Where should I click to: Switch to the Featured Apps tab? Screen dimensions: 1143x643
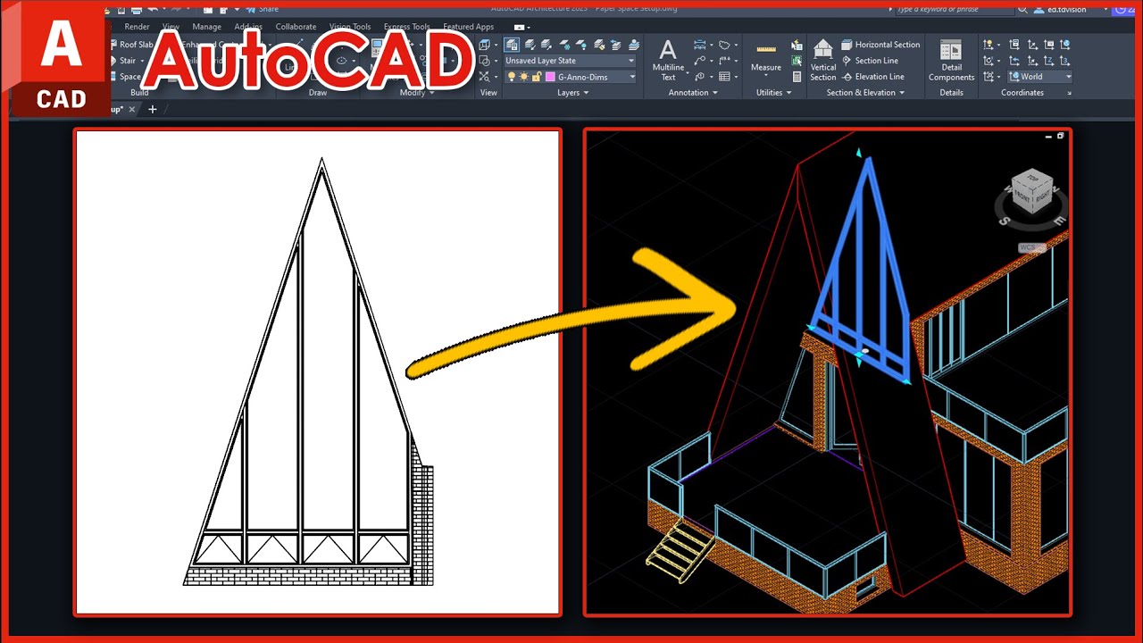click(468, 27)
